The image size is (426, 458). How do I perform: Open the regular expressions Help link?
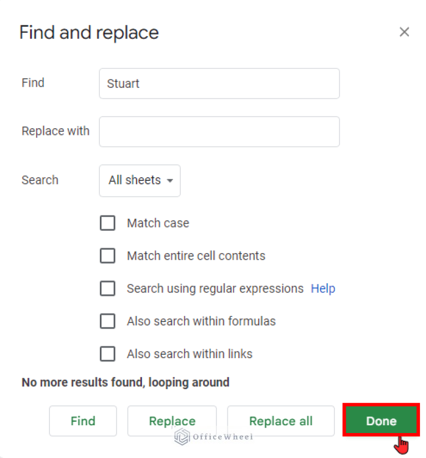point(323,288)
